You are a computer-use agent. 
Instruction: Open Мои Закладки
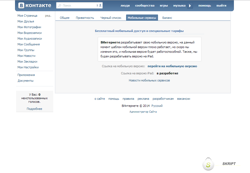pyautogui.click(x=27, y=61)
